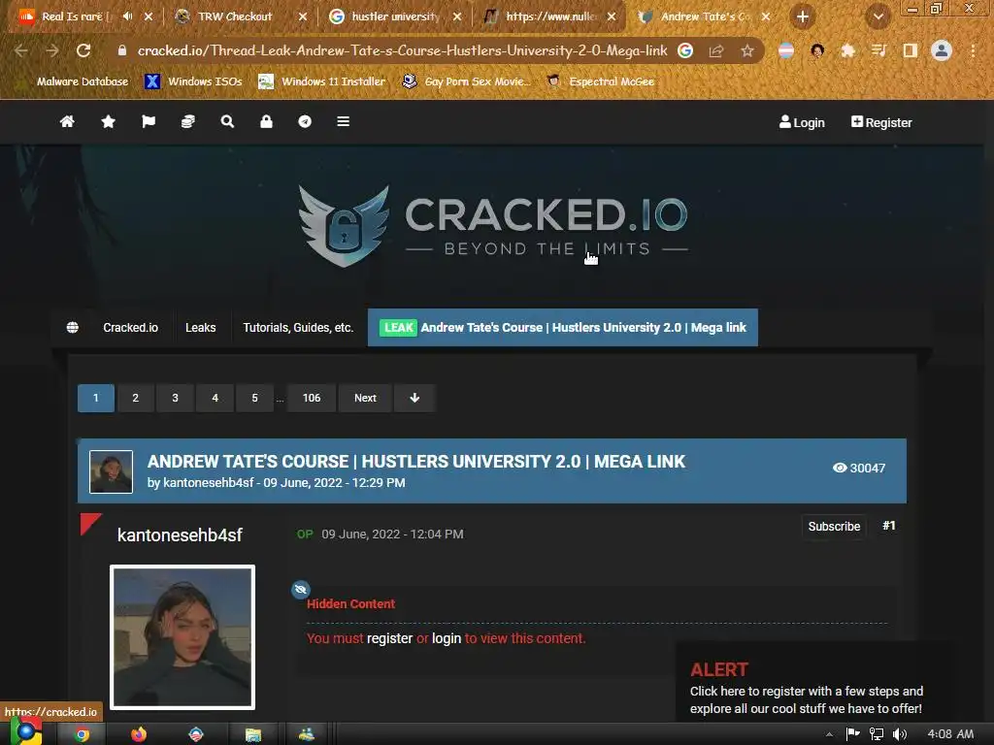Image resolution: width=994 pixels, height=745 pixels.
Task: Open the tab search dropdown arrow
Action: tap(878, 16)
